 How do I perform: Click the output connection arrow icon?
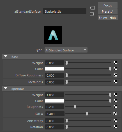92,14
